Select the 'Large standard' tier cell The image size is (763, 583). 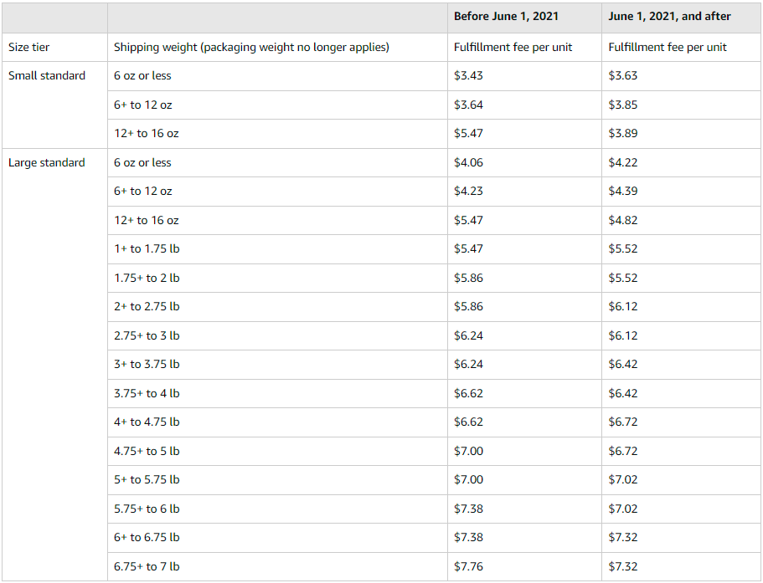[x=54, y=365]
